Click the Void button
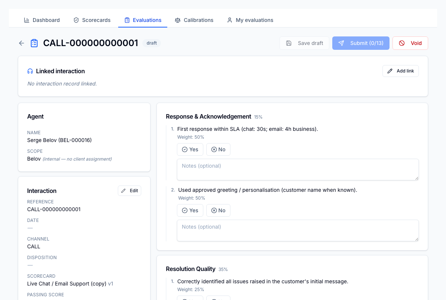446x300 pixels. pos(410,43)
